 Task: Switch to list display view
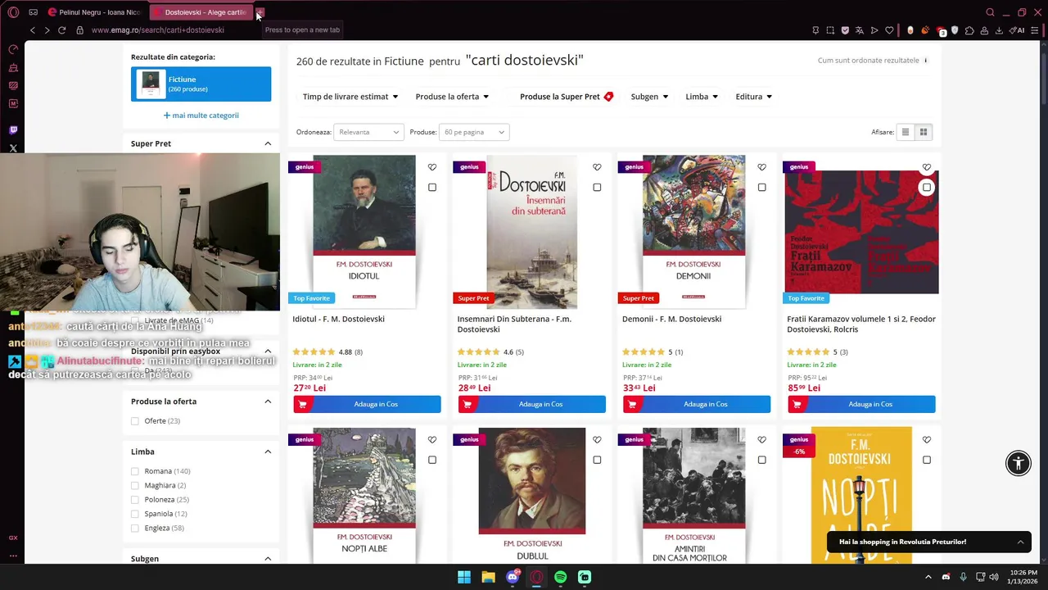point(905,132)
